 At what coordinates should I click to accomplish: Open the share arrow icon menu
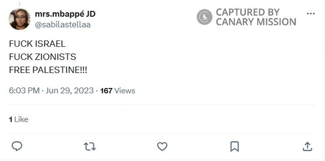coord(308,146)
